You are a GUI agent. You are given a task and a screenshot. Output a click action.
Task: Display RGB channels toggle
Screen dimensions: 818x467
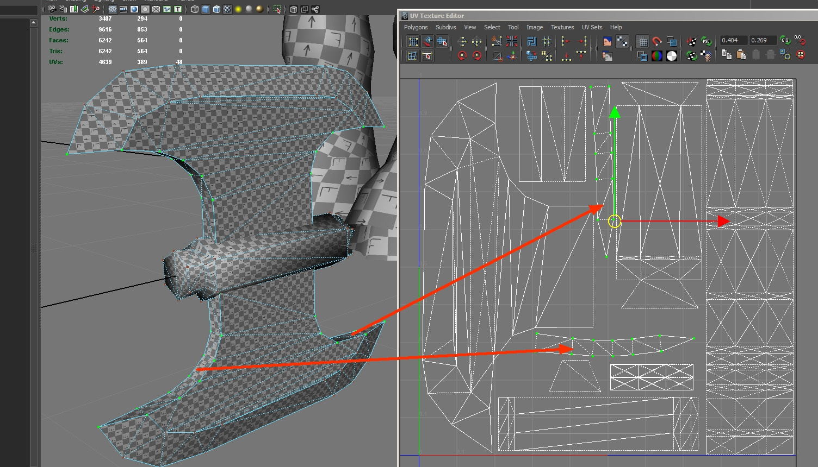(x=657, y=56)
